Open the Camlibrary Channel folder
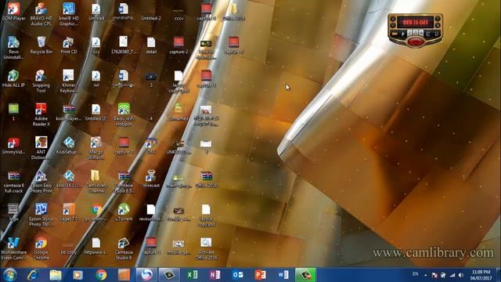The height and width of the screenshot is (282, 501). [x=96, y=182]
